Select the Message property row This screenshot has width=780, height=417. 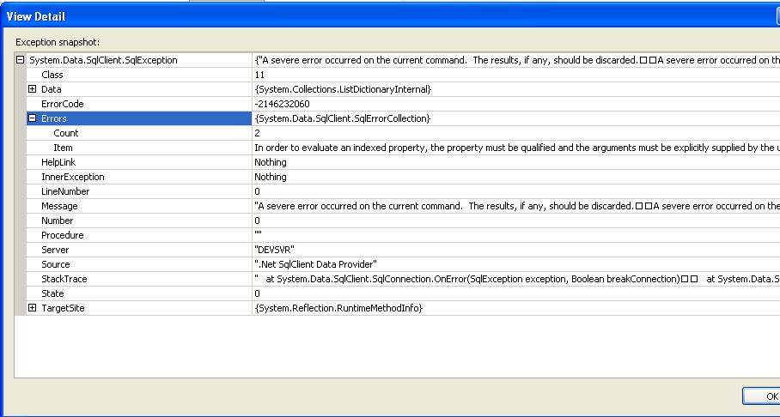59,206
